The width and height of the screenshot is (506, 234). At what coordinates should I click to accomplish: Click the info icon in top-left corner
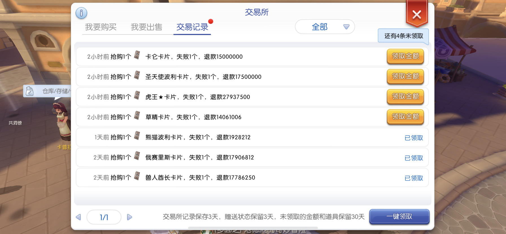pos(81,13)
